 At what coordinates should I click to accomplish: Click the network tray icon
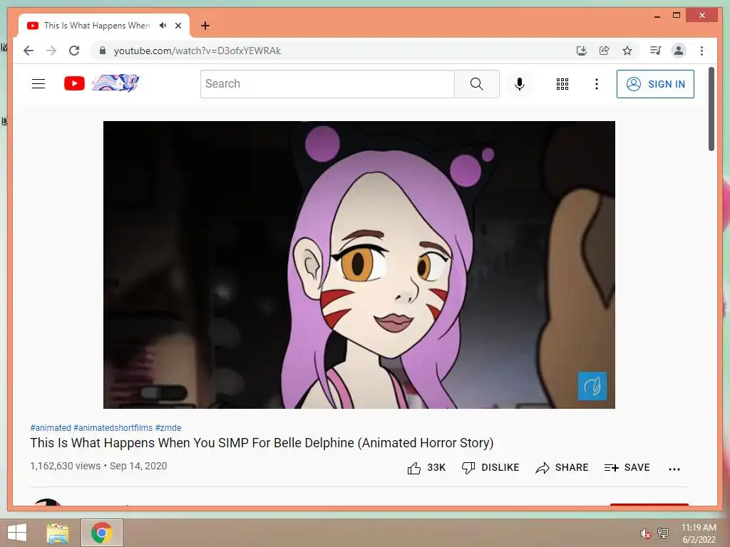tap(663, 533)
